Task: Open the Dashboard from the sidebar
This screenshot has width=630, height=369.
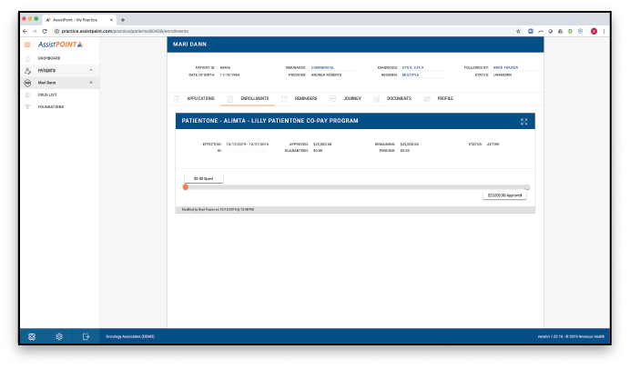Action: [48, 58]
